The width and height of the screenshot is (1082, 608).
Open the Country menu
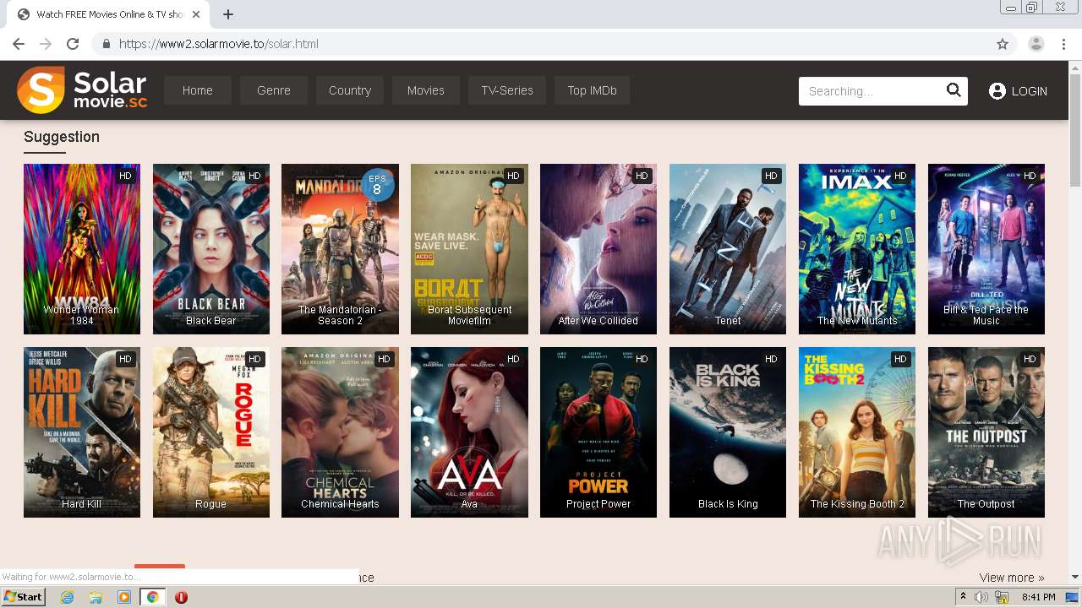tap(350, 90)
